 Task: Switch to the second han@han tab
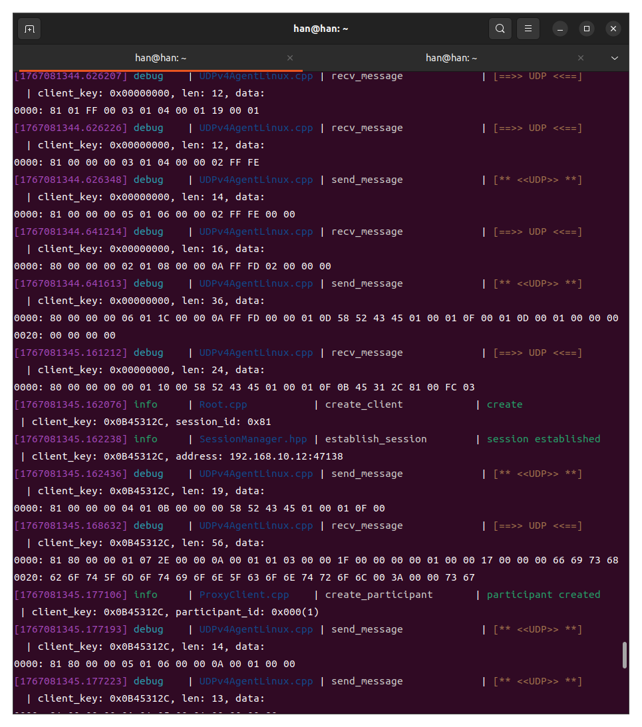[x=451, y=58]
